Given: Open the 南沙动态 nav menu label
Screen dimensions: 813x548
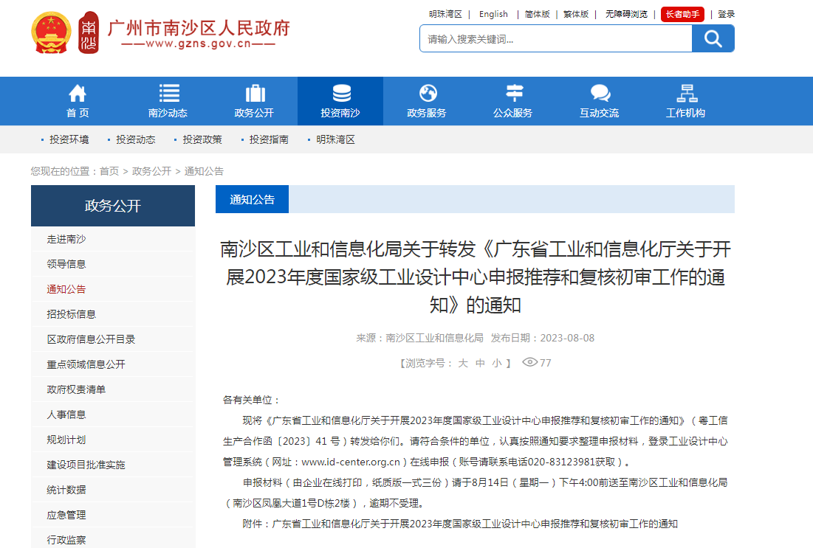Looking at the screenshot, I should [x=168, y=113].
